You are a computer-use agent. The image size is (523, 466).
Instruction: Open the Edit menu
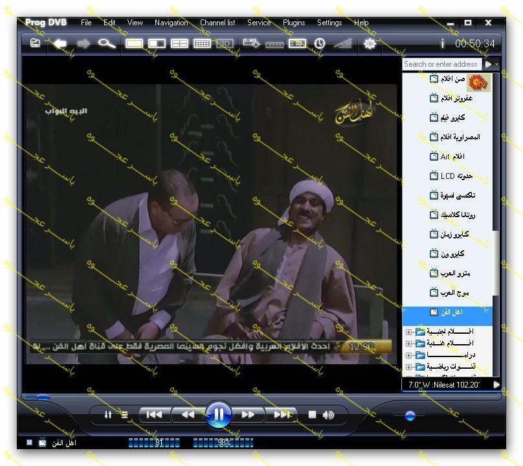coord(109,23)
